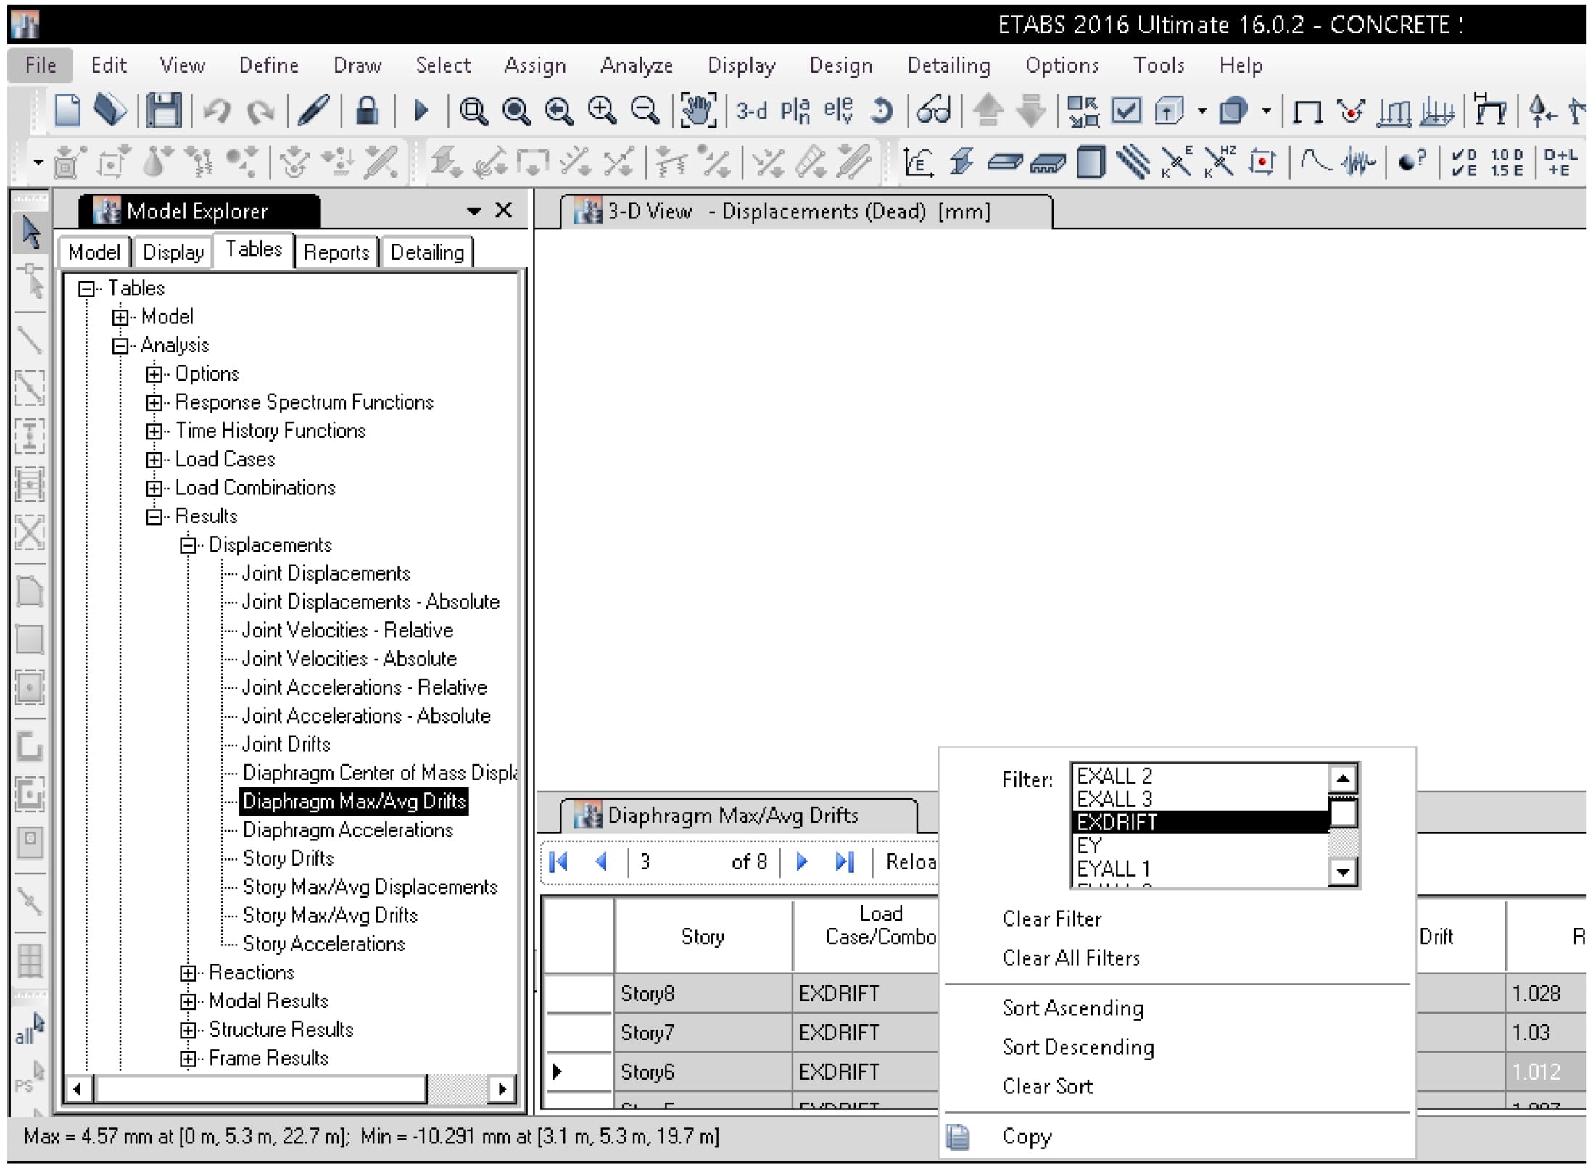Expand the Model tree node

click(x=120, y=317)
